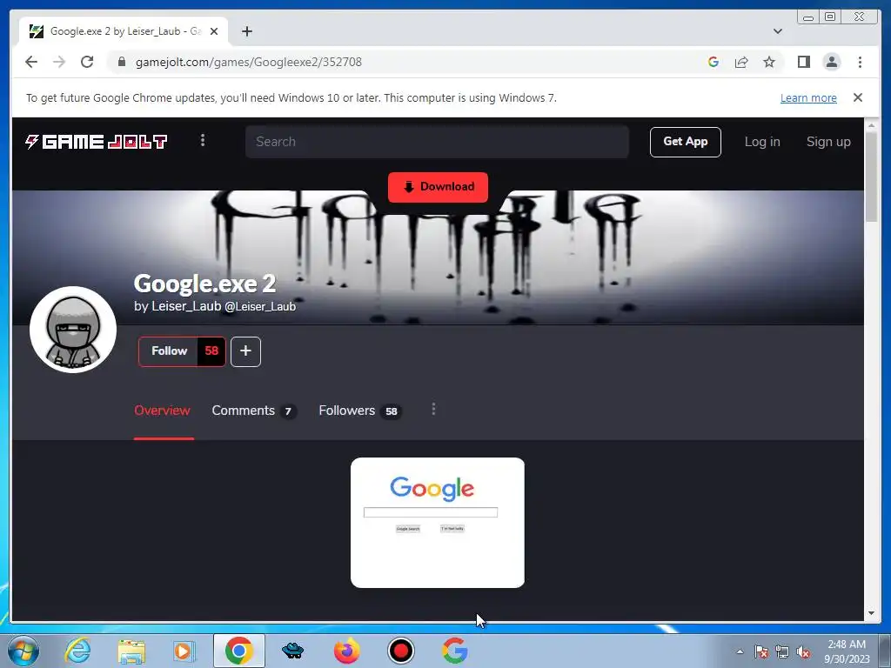Click the Chrome taskbar icon
The width and height of the screenshot is (891, 668).
click(x=238, y=651)
